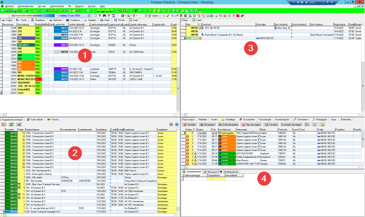Click the binoculars search icon
The height and width of the screenshot is (217, 365).
click(x=104, y=16)
